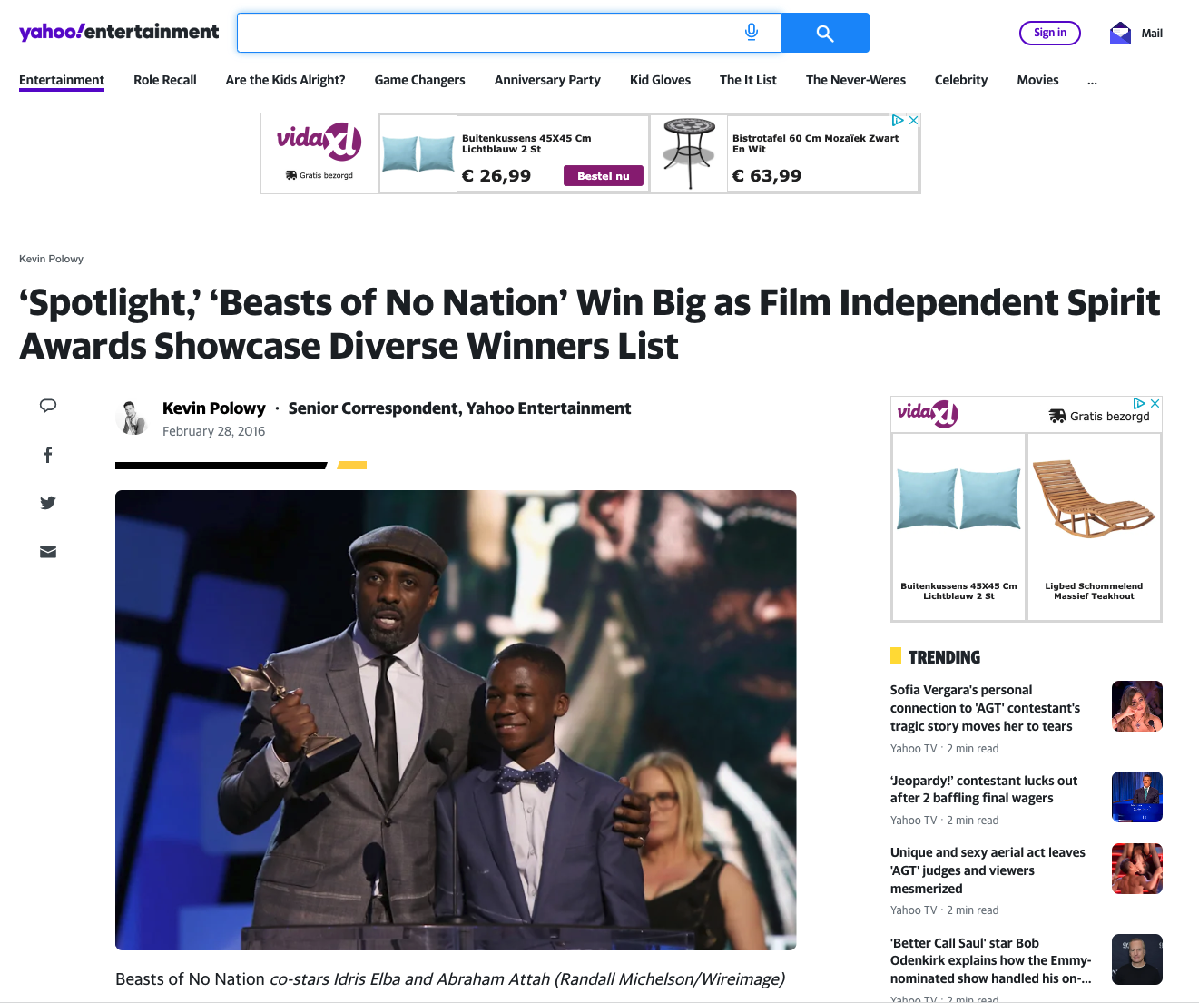The image size is (1199, 1003).
Task: Go to the Celebrity section
Action: pyautogui.click(x=960, y=80)
